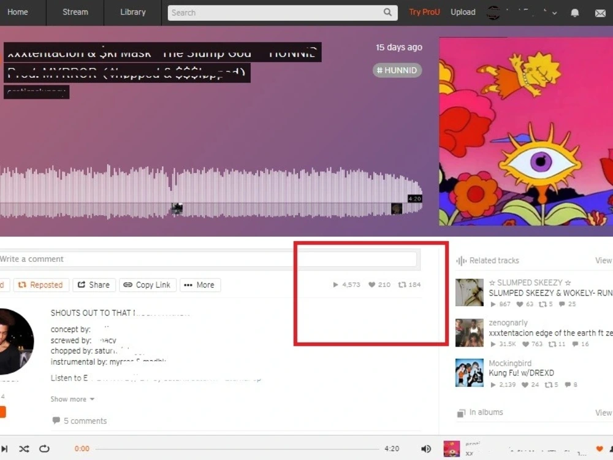Screen dimensions: 613x460
Task: Expand the user profile dropdown arrow
Action: click(x=554, y=13)
